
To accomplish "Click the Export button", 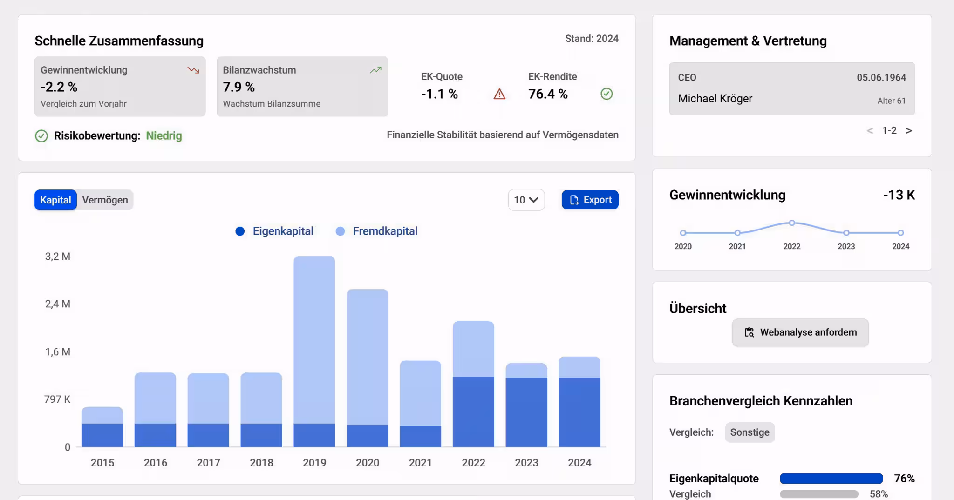I will click(590, 199).
